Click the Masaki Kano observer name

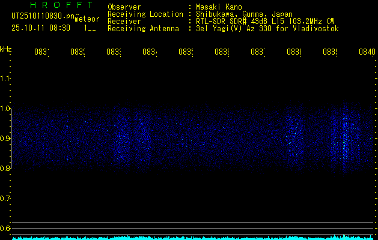click(x=219, y=7)
